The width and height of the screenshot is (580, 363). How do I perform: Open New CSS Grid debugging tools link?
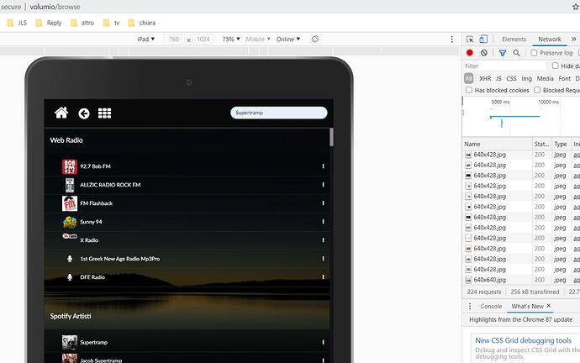click(523, 340)
